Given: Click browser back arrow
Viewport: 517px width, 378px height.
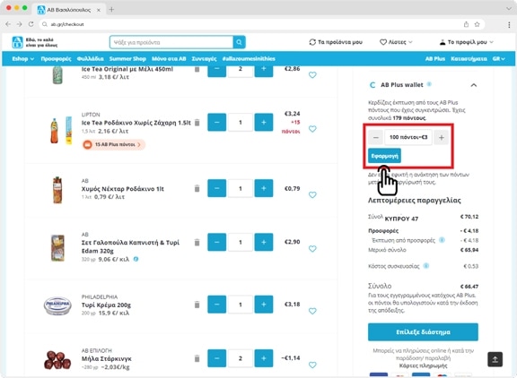Looking at the screenshot, I should coord(8,24).
